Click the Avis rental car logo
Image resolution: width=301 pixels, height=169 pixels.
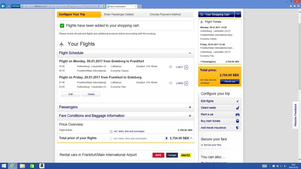(x=158, y=155)
